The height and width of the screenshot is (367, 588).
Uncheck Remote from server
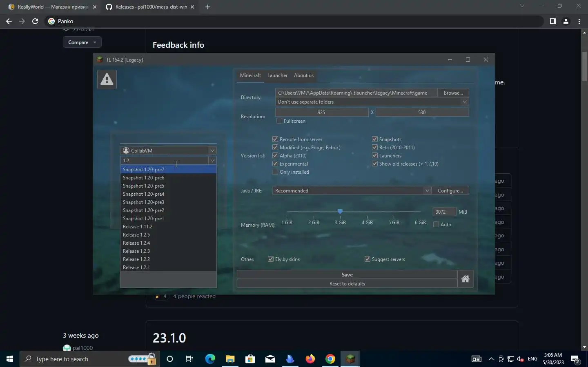pos(275,139)
